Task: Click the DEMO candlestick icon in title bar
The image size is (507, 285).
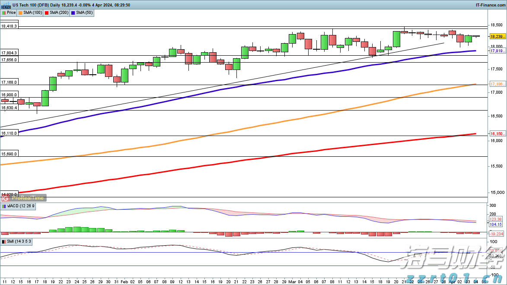Action: click(x=6, y=5)
